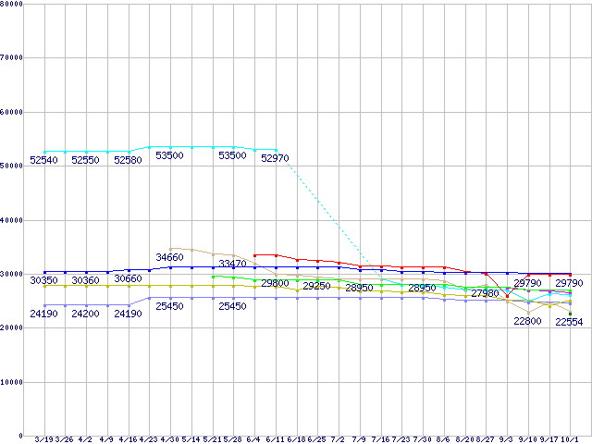Select the 52970 data label
Viewport: 592px width, 444px height.
click(x=275, y=159)
